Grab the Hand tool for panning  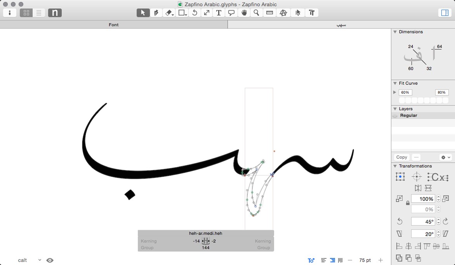[244, 12]
